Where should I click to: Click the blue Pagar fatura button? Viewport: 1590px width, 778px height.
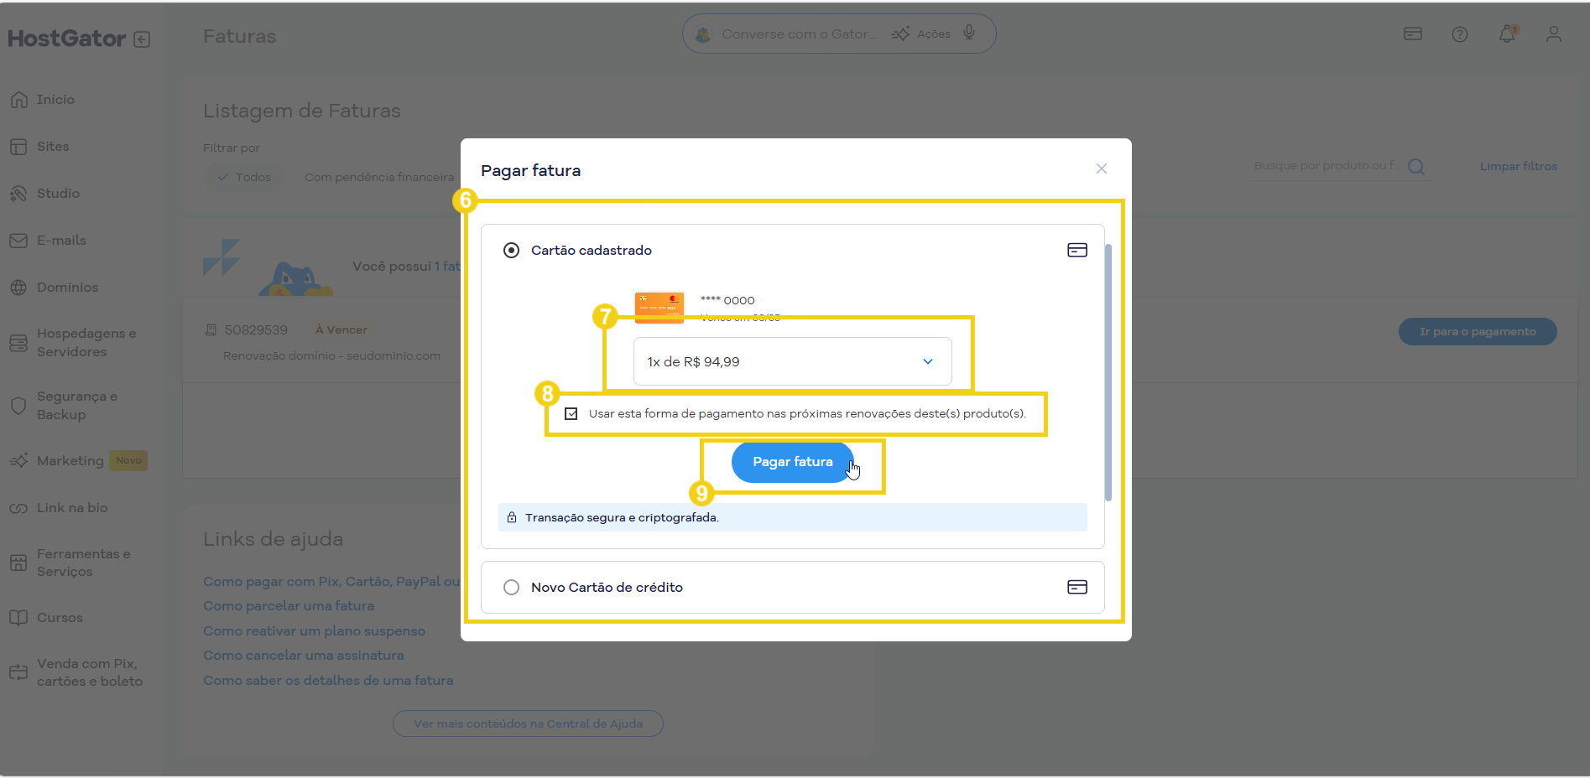(x=792, y=463)
